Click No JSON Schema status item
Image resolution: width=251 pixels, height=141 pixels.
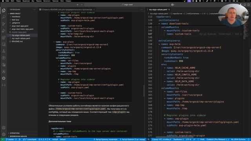point(238,139)
